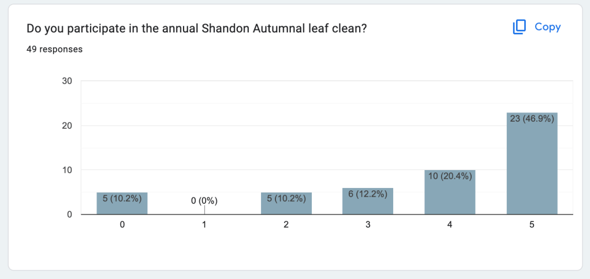Click x-axis tick label "3" below the bars

click(368, 225)
